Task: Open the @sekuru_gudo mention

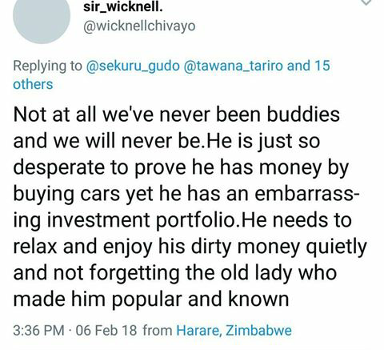Action: tap(133, 66)
